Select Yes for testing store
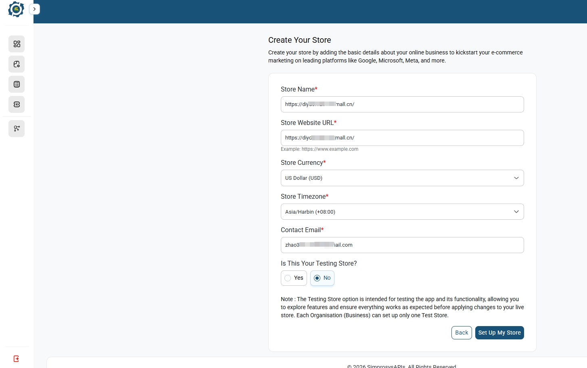The image size is (587, 368). [x=294, y=278]
